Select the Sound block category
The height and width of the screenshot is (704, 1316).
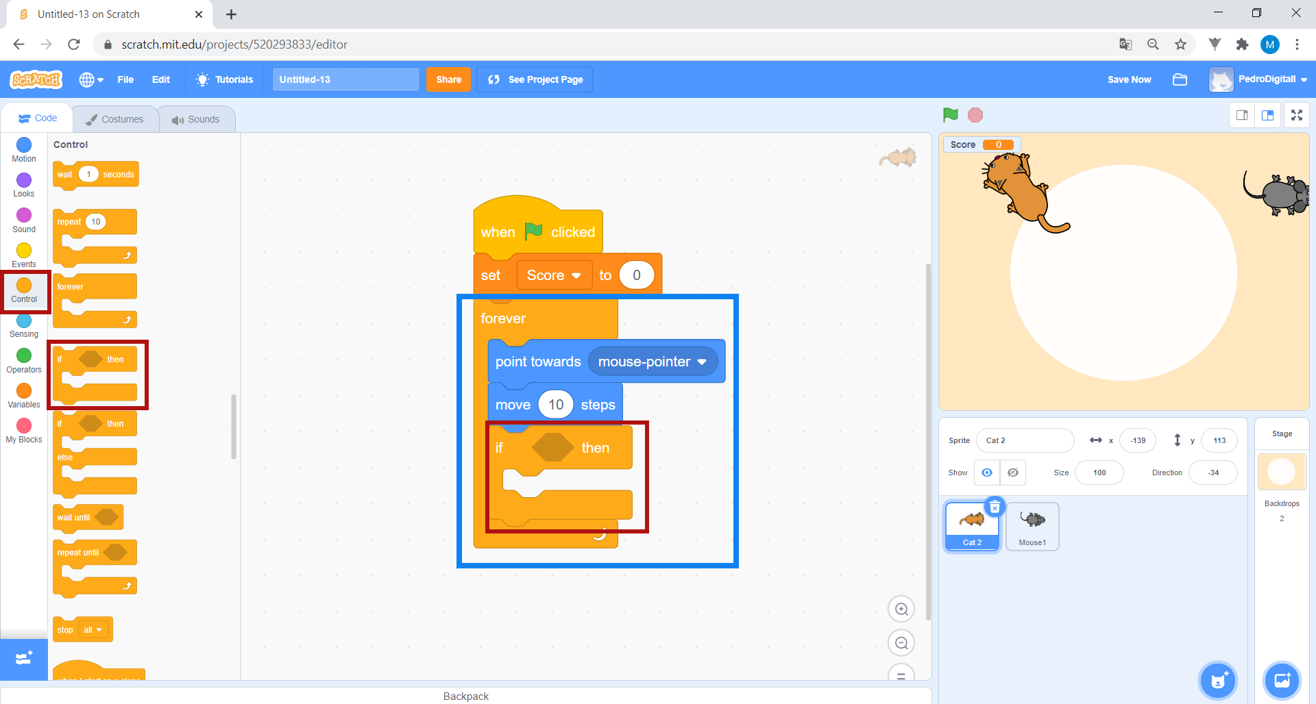click(x=24, y=221)
